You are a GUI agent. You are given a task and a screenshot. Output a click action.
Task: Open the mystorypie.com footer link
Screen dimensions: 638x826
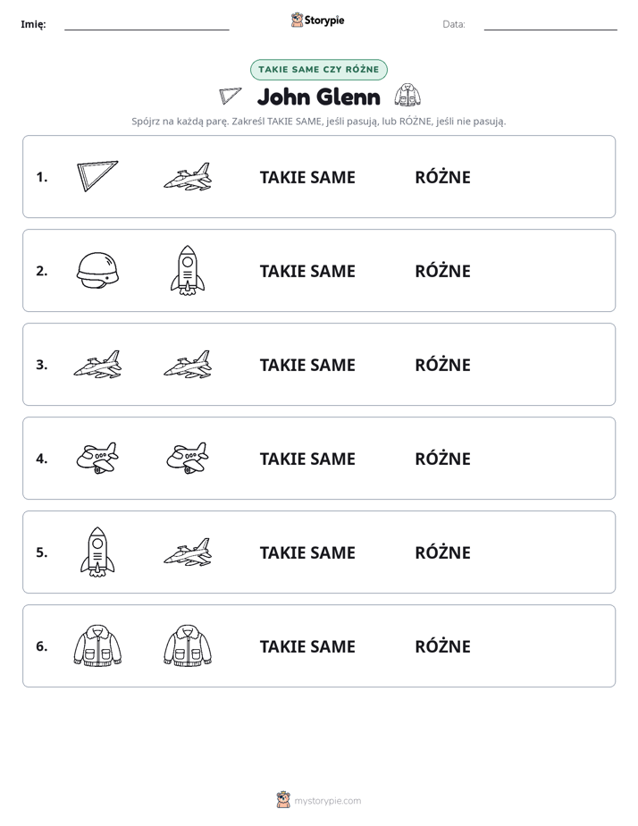[327, 801]
